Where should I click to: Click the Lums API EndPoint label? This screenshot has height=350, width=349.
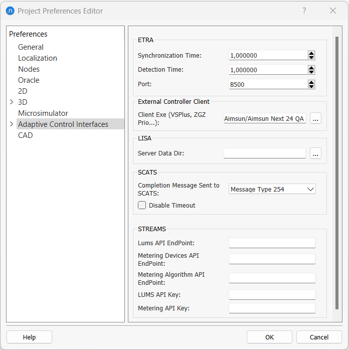point(166,243)
